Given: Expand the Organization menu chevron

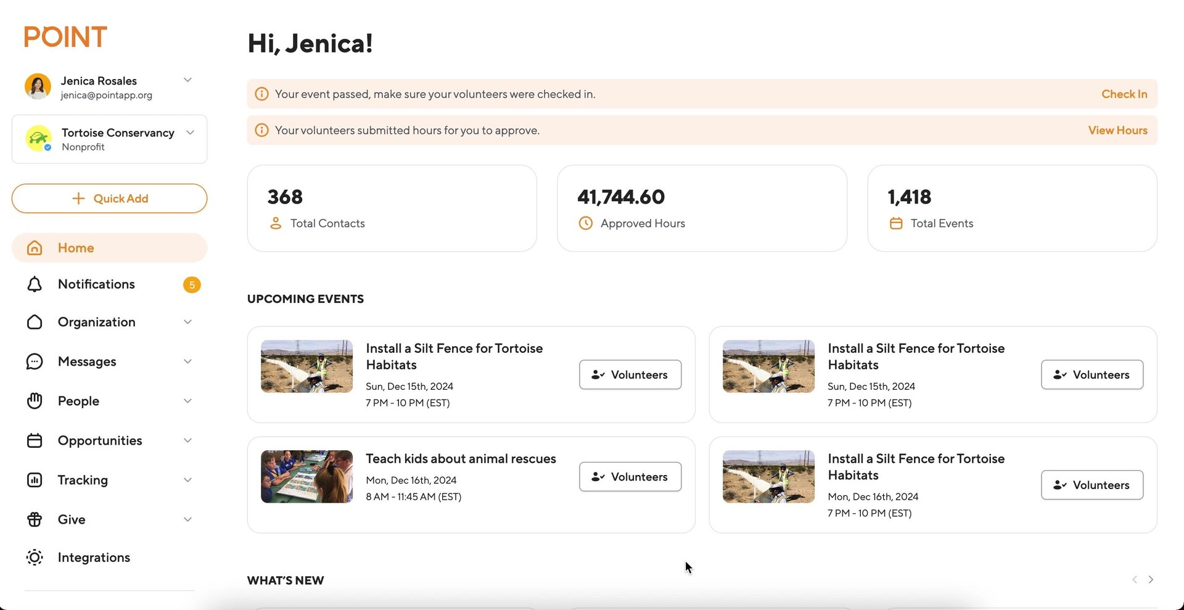Looking at the screenshot, I should (187, 322).
